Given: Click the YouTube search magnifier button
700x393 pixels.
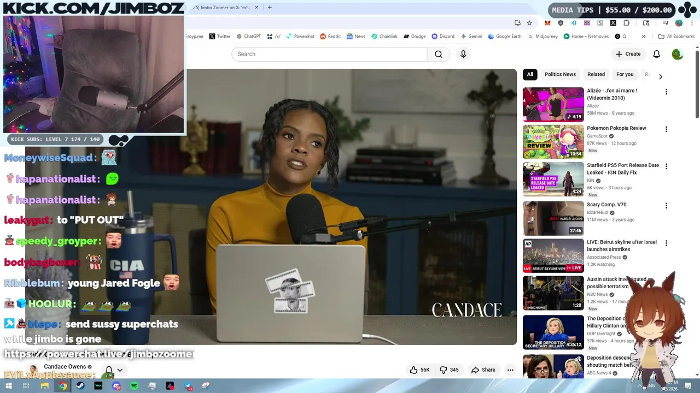Looking at the screenshot, I should coord(439,54).
